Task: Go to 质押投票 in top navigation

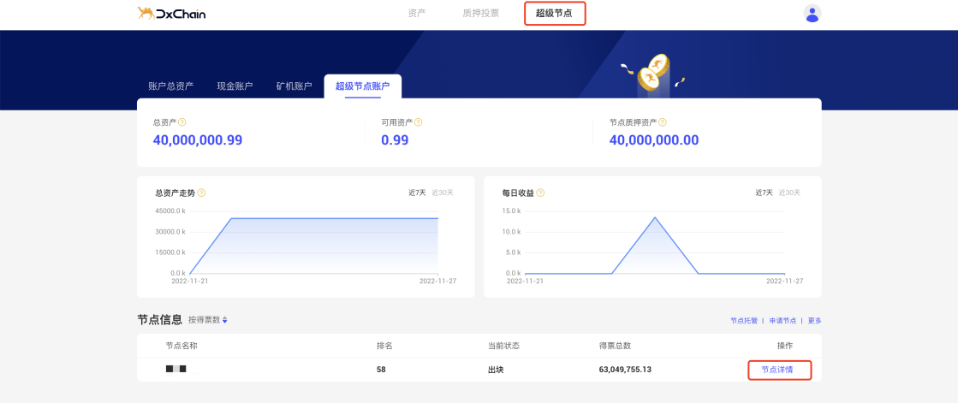Action: tap(480, 14)
